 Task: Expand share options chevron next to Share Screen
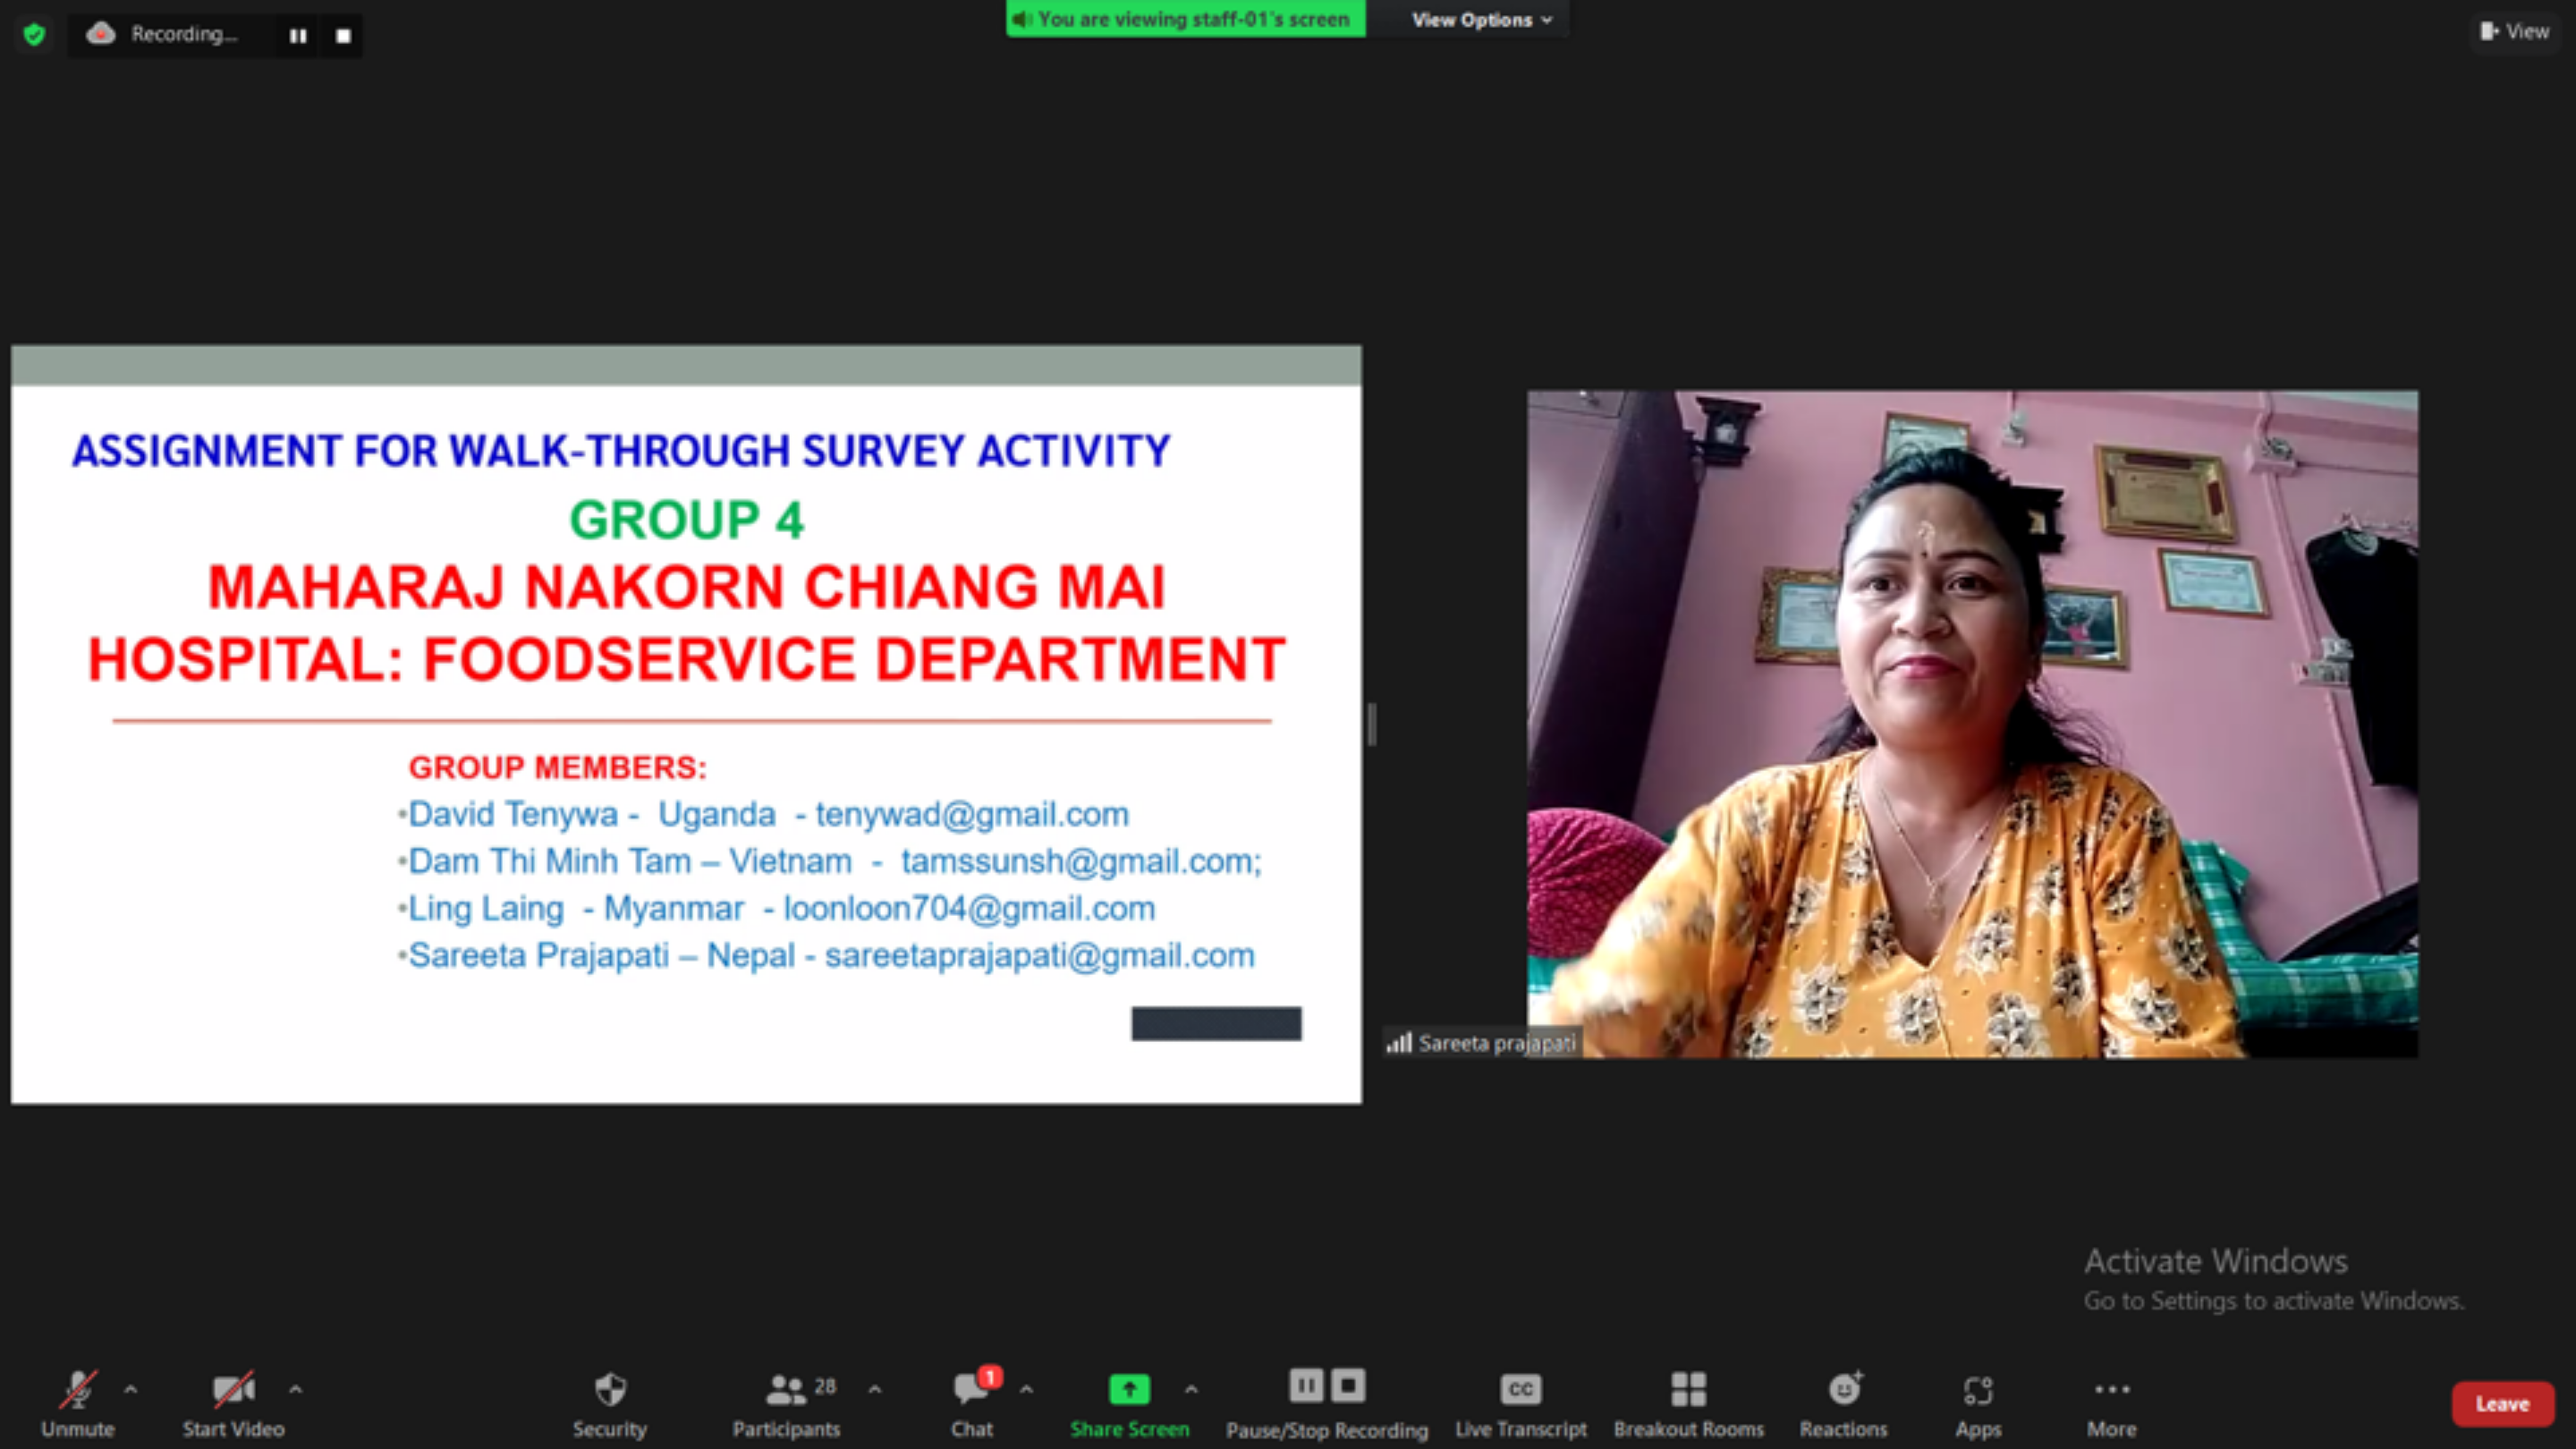1191,1389
